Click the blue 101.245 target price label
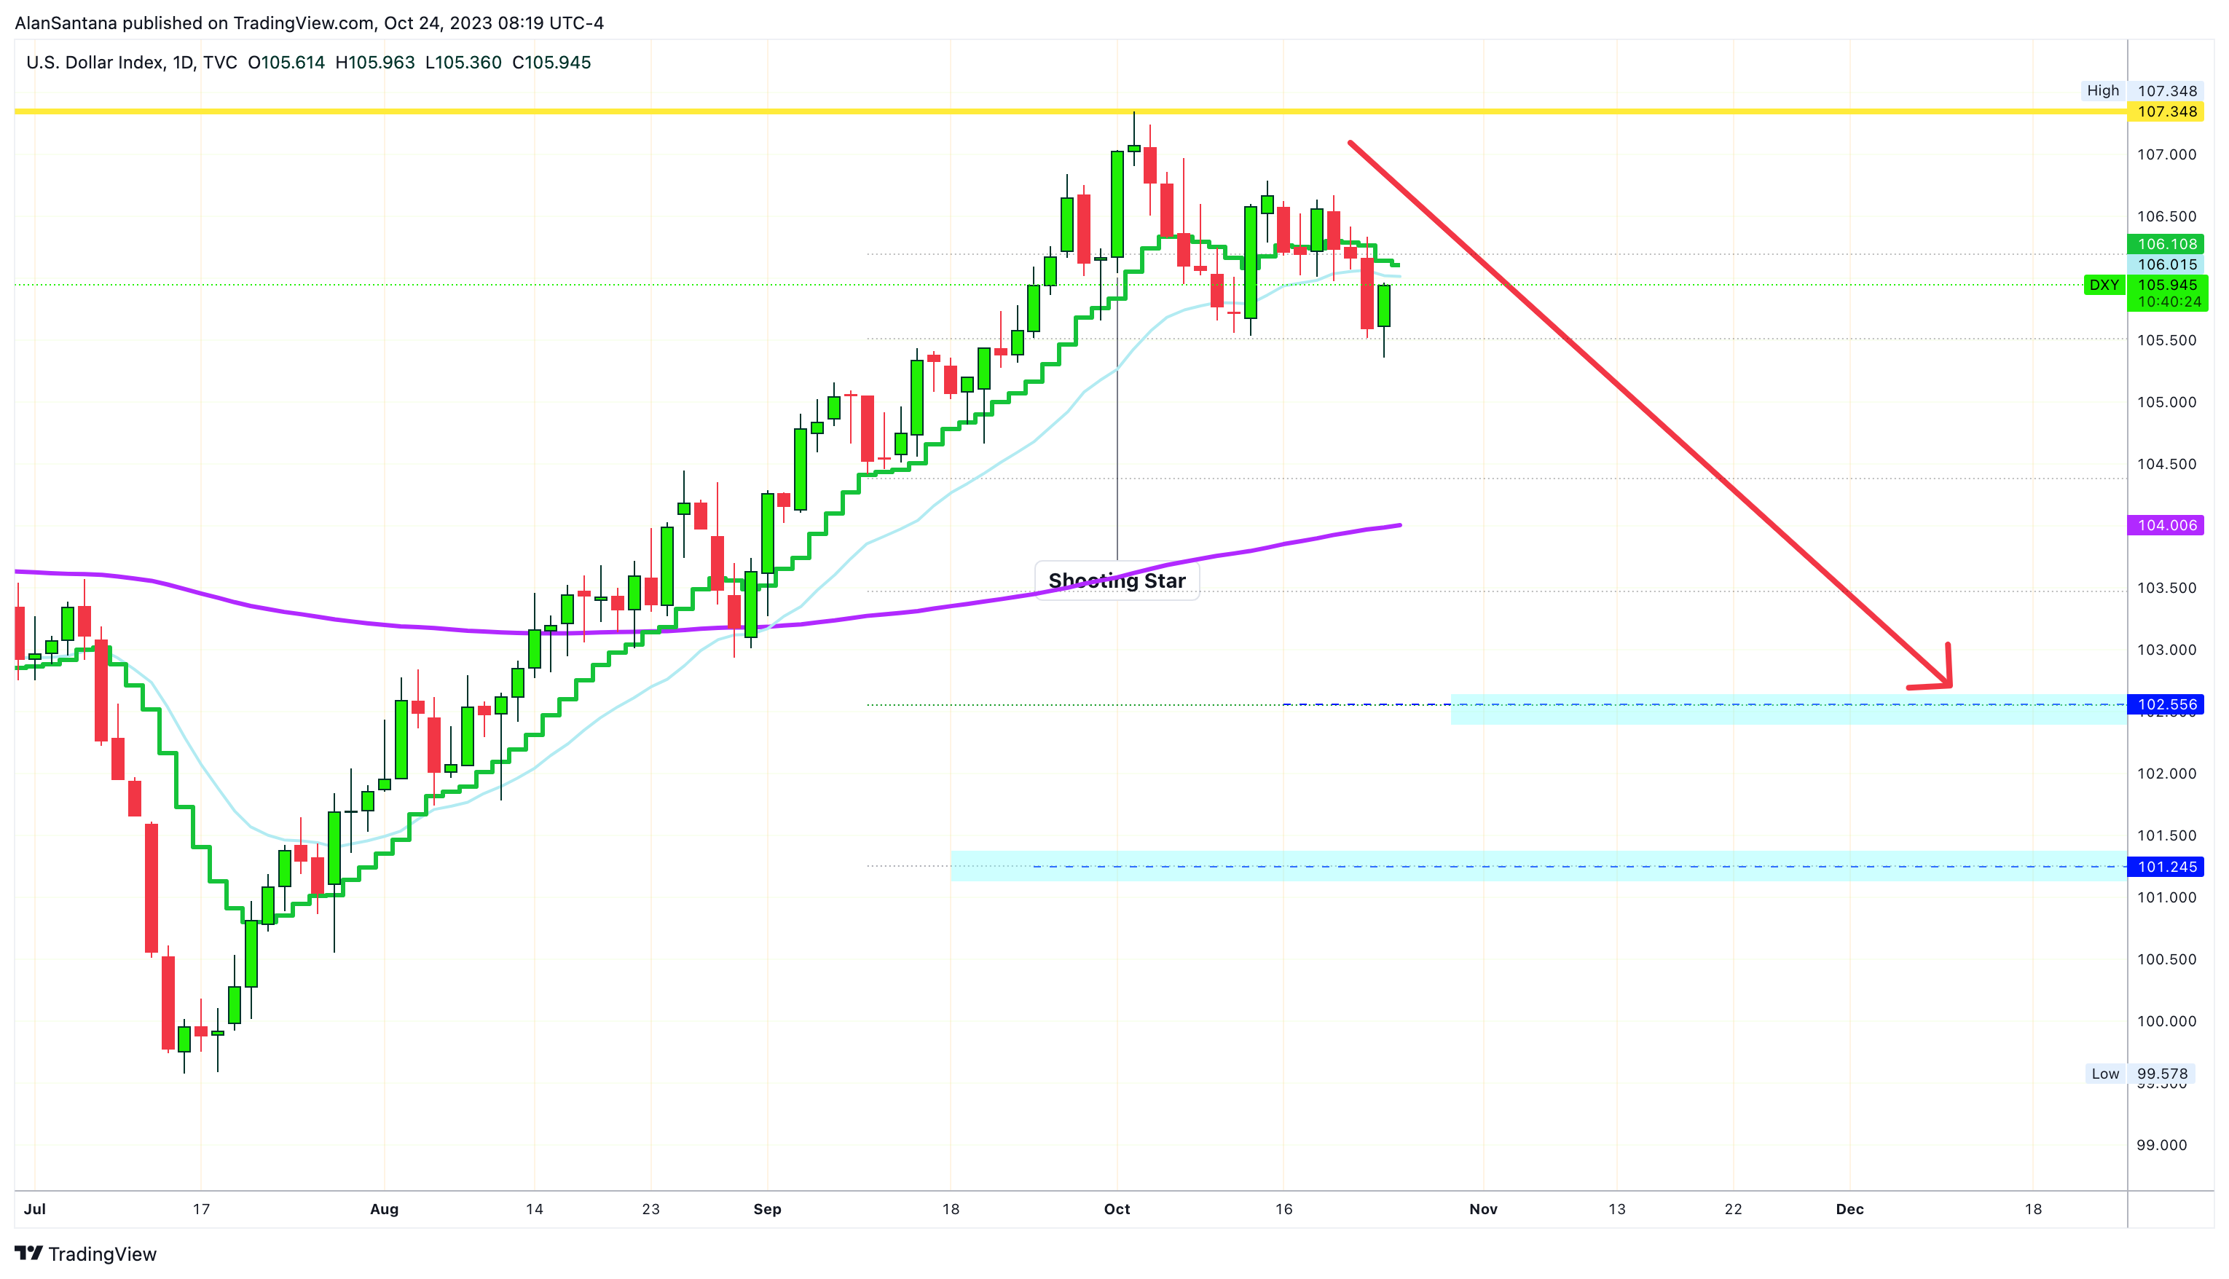 tap(2166, 867)
